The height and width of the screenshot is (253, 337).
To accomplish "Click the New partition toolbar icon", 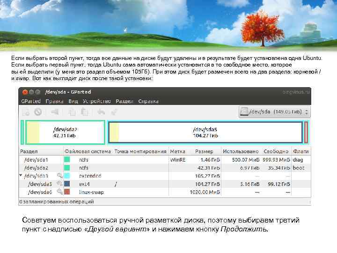I will [26, 112].
